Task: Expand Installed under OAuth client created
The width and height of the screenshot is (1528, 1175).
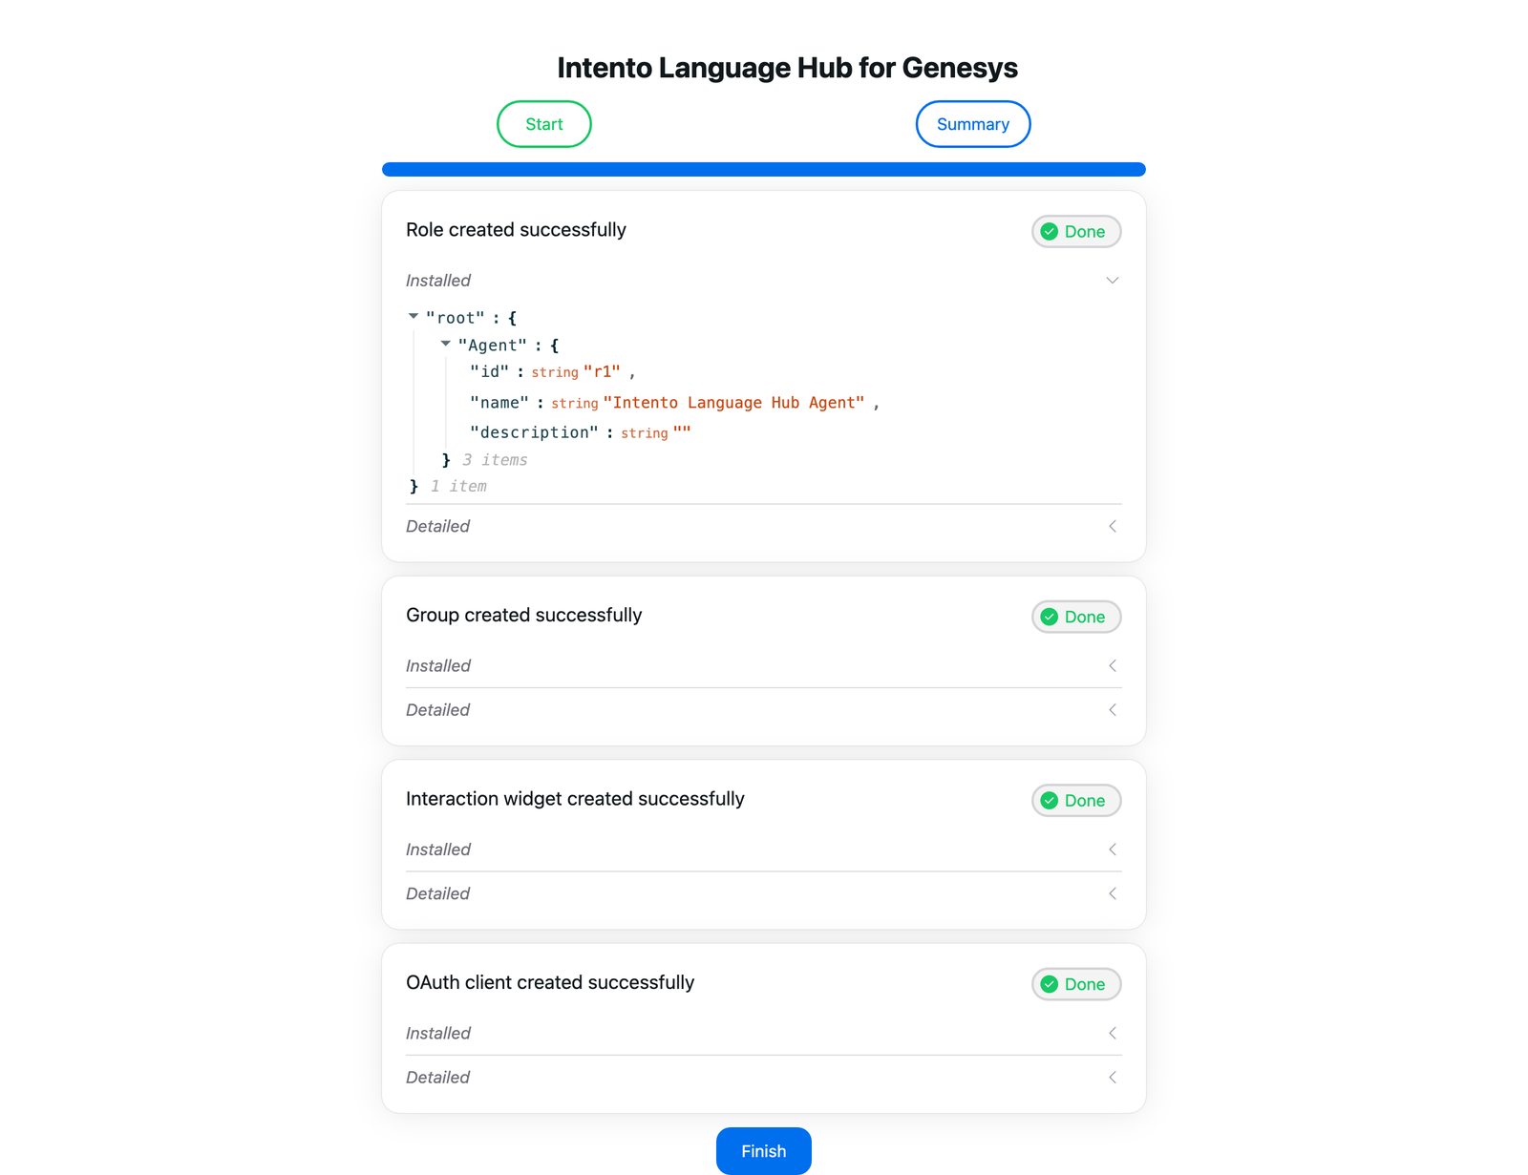Action: coord(763,1033)
